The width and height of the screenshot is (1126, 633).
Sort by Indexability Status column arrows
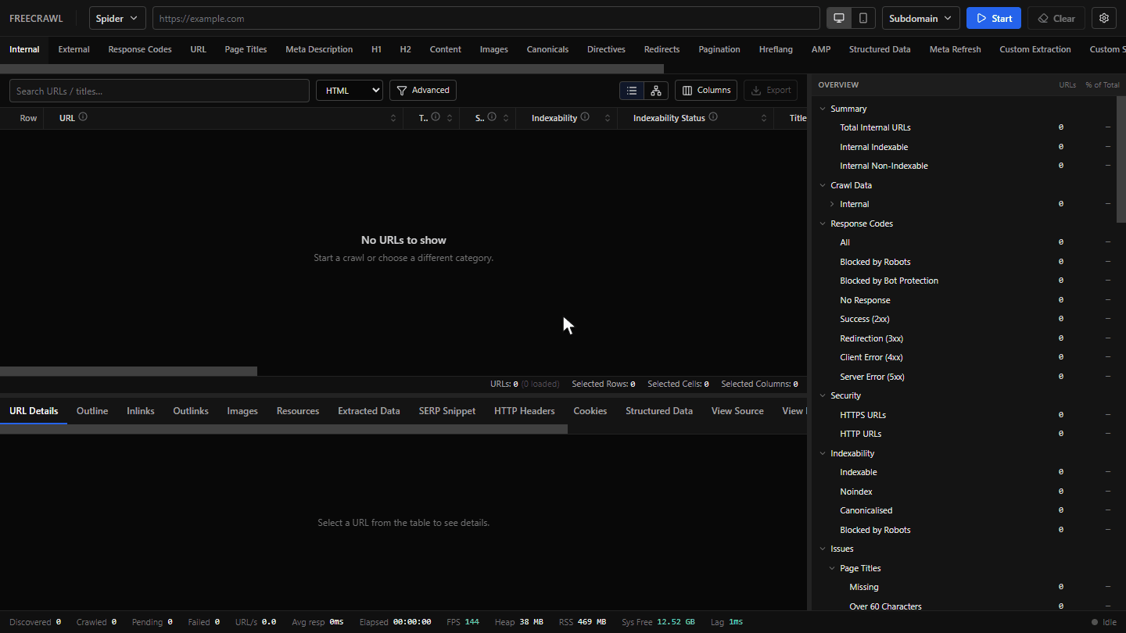click(x=764, y=118)
